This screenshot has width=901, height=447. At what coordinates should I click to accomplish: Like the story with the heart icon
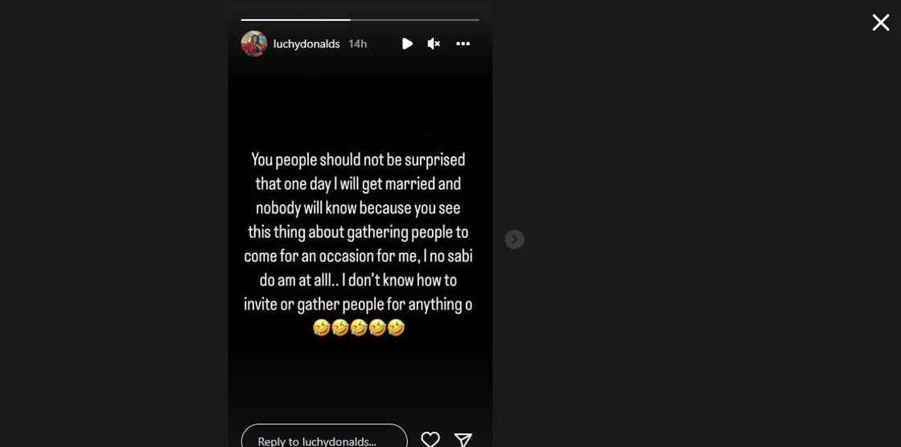pos(430,439)
